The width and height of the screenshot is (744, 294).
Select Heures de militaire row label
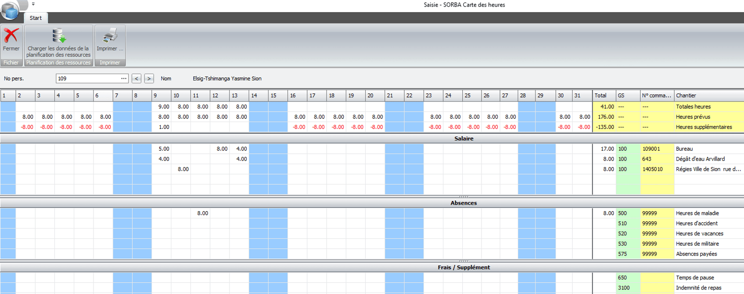(698, 244)
